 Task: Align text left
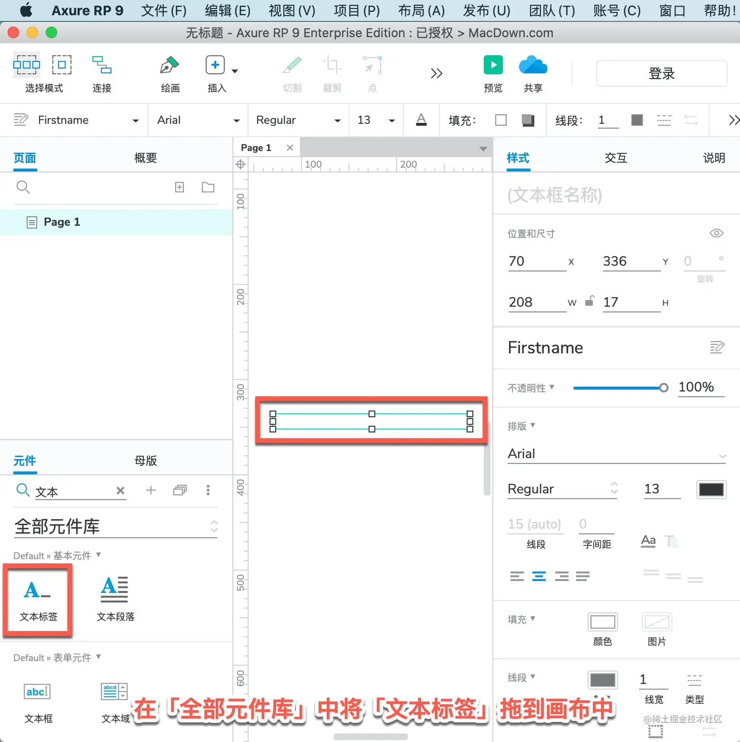click(x=517, y=576)
